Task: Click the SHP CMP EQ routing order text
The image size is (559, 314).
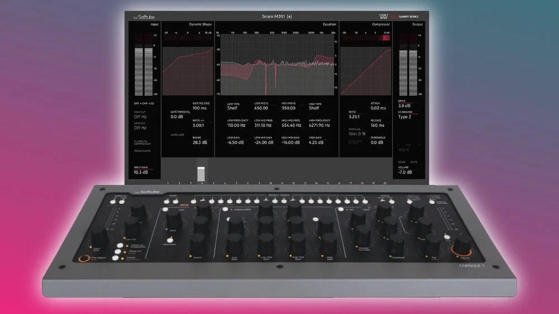Action: point(144,104)
